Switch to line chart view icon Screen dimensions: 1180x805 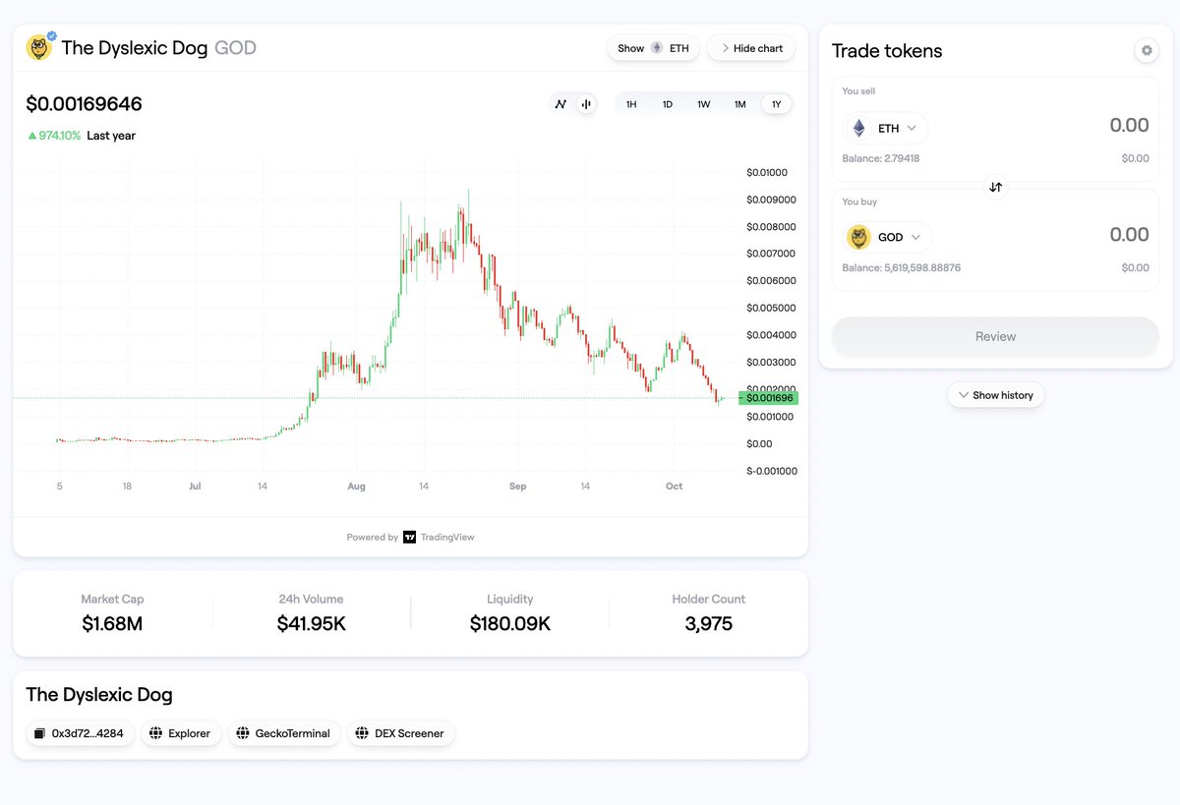click(x=560, y=104)
